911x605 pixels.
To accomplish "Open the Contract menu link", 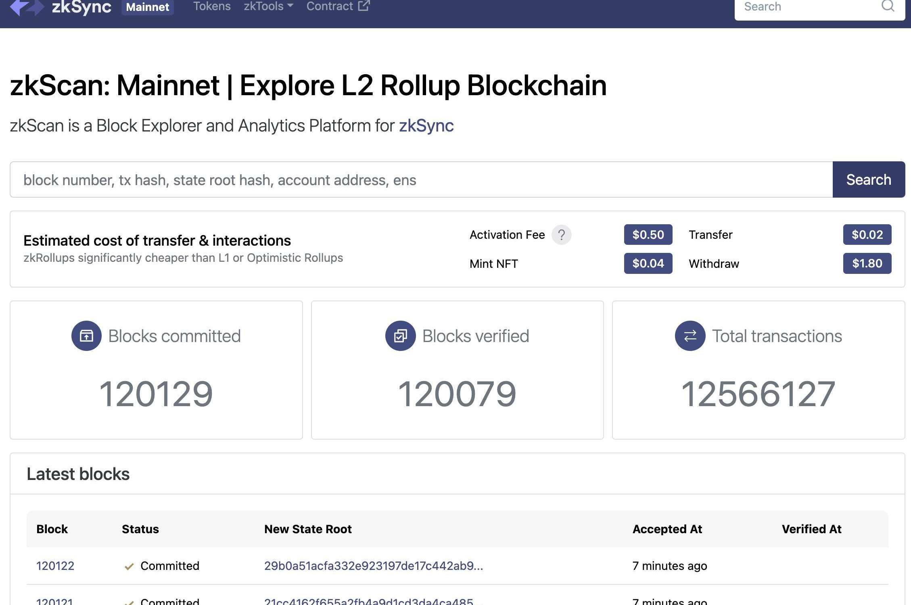I will tap(330, 6).
